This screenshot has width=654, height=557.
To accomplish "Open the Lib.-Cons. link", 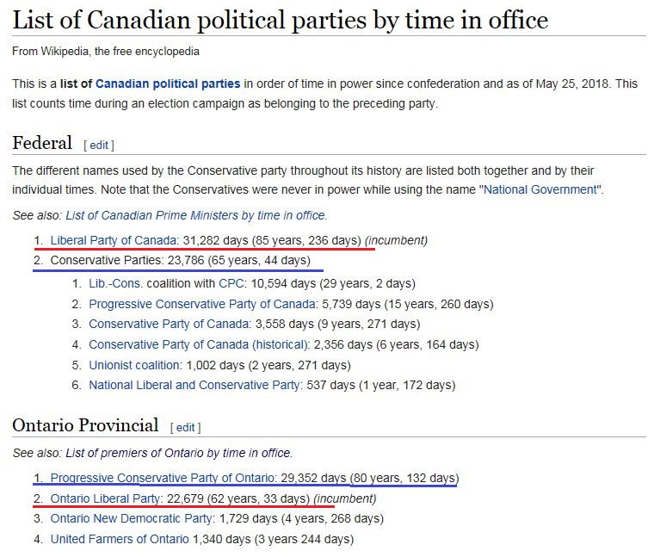I will point(115,284).
